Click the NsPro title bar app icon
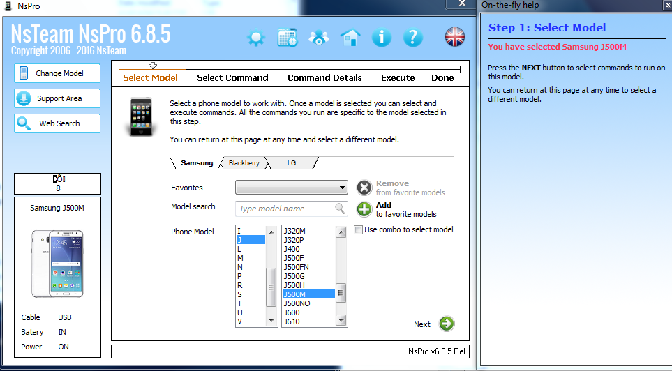The width and height of the screenshot is (672, 371). (7, 6)
